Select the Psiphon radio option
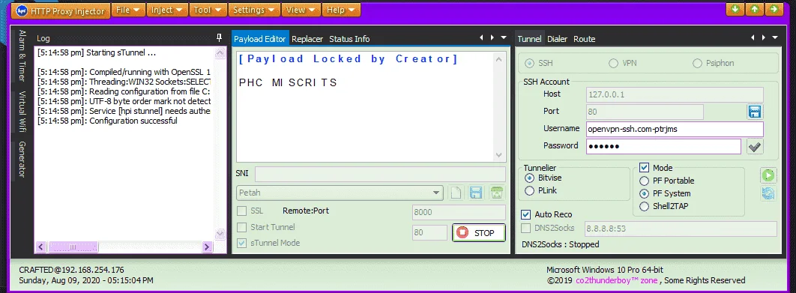Viewport: 796px width, 293px height. pos(698,64)
